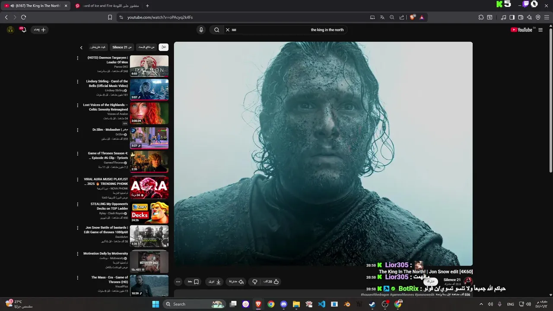
Task: Mute tab using speaker icon on first tab
Action: point(12,6)
